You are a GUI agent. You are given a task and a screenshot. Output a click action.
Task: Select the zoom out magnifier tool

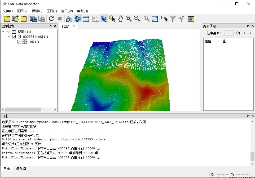coord(137,19)
